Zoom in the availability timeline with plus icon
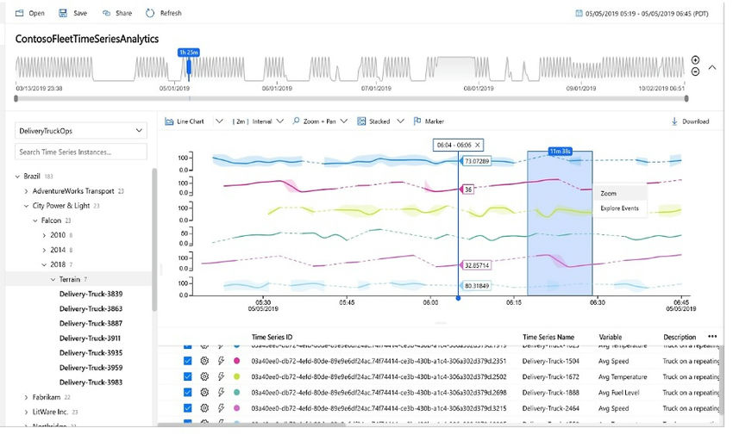 (695, 60)
